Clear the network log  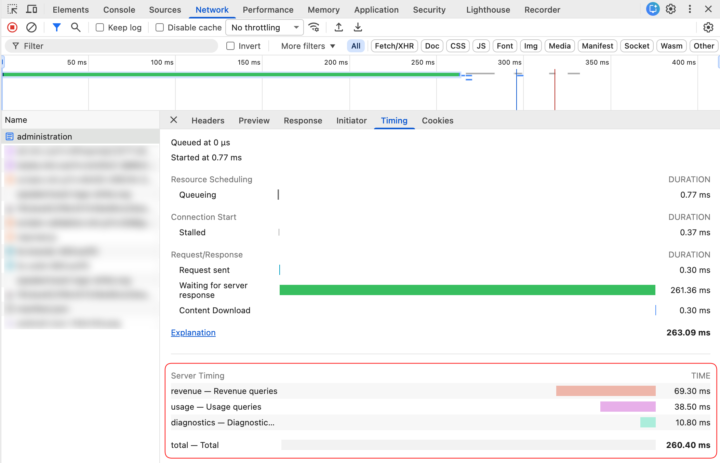(x=31, y=27)
